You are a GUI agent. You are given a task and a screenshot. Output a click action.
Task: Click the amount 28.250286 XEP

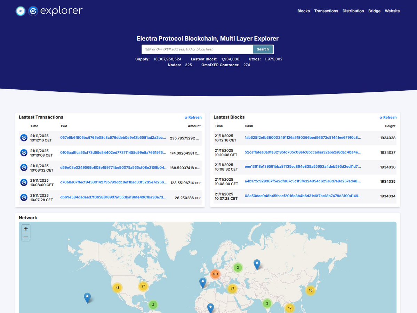pyautogui.click(x=187, y=198)
